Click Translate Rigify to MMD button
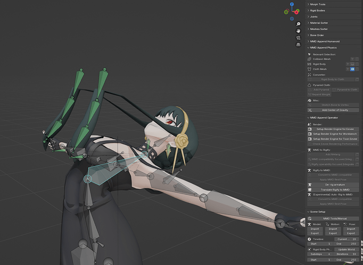The image size is (363, 265). [x=333, y=190]
